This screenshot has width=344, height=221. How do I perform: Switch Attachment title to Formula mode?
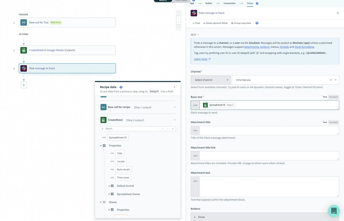click(333, 122)
